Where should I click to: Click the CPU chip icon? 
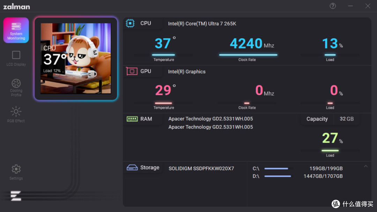click(x=130, y=23)
